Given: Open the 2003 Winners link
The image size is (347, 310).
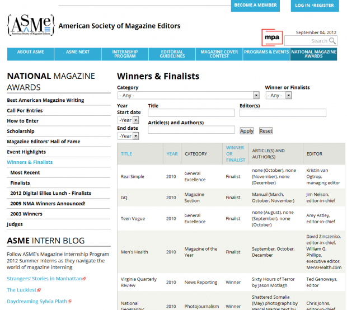Looking at the screenshot, I should (x=26, y=214).
